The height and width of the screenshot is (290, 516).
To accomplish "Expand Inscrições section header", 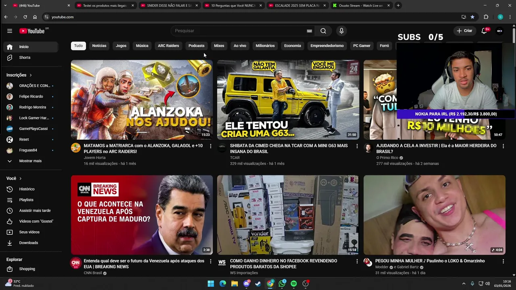I will point(19,75).
